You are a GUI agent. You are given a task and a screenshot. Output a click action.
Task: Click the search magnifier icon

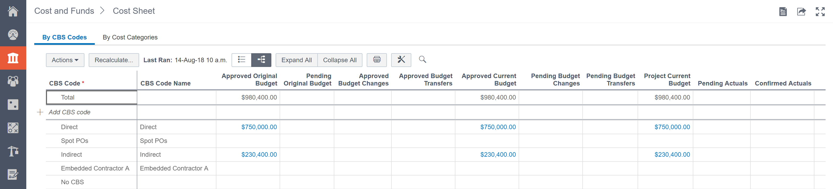(422, 59)
